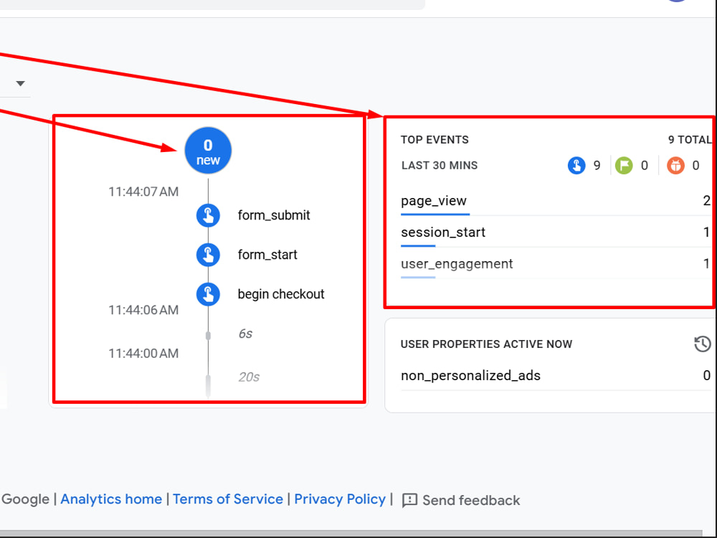Click the begin checkout event label
The height and width of the screenshot is (538, 717).
click(x=281, y=294)
